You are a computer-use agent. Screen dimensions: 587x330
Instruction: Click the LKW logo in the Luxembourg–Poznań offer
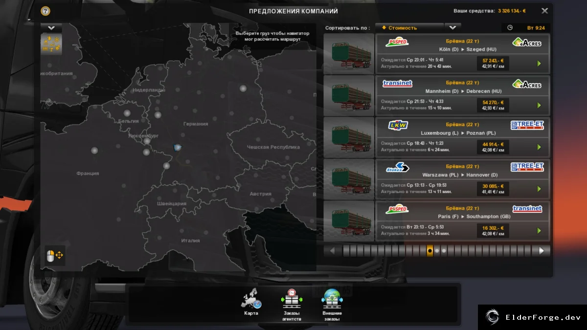pyautogui.click(x=397, y=126)
